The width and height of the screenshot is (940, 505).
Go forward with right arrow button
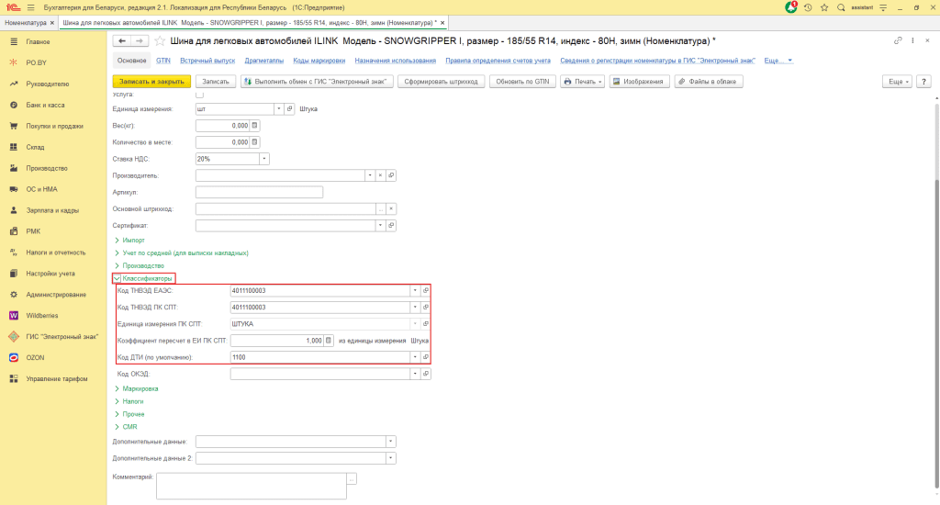tap(140, 40)
